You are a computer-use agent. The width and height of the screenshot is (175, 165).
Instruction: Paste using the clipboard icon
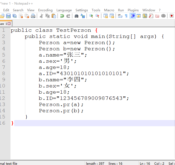[x=54, y=16]
